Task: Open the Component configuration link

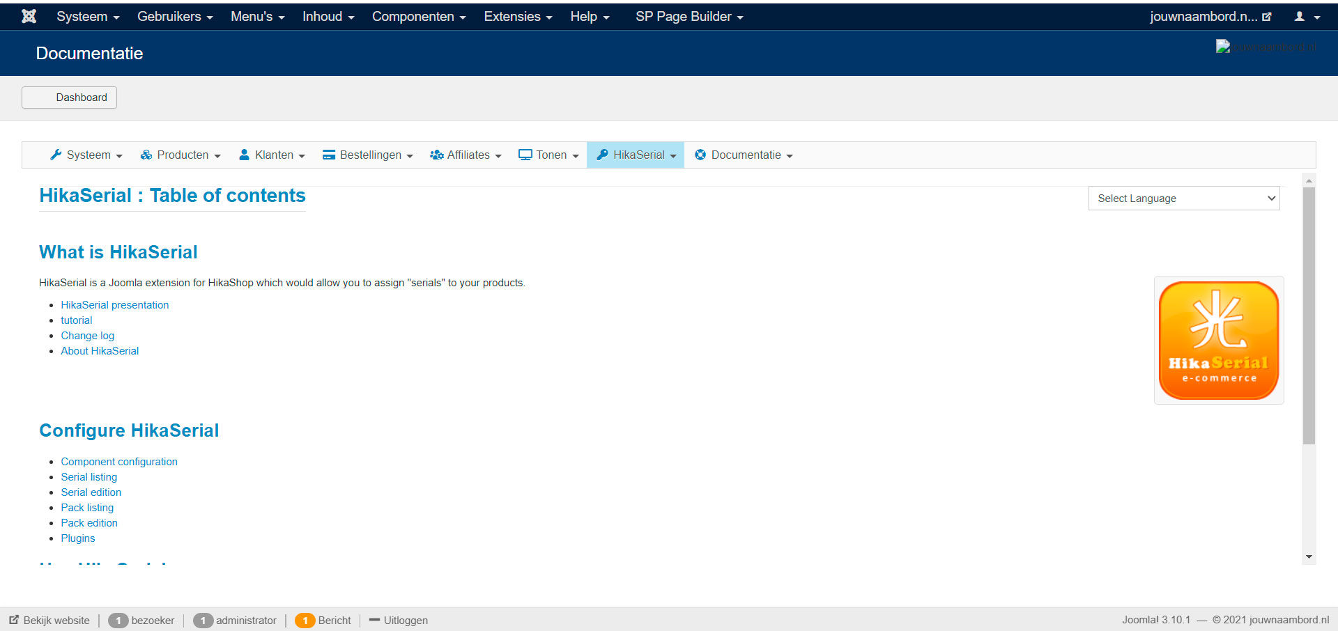Action: [119, 462]
